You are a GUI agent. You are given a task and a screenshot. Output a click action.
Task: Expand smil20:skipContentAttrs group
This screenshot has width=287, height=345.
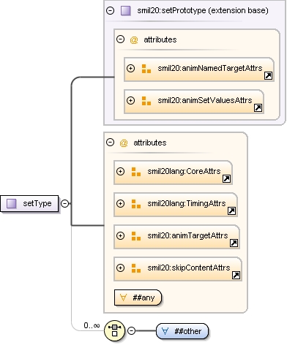tap(120, 268)
